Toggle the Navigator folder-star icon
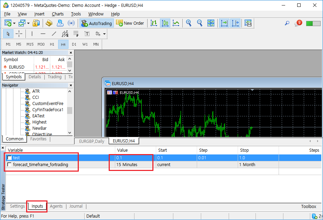323x220 pixels. click(x=49, y=23)
